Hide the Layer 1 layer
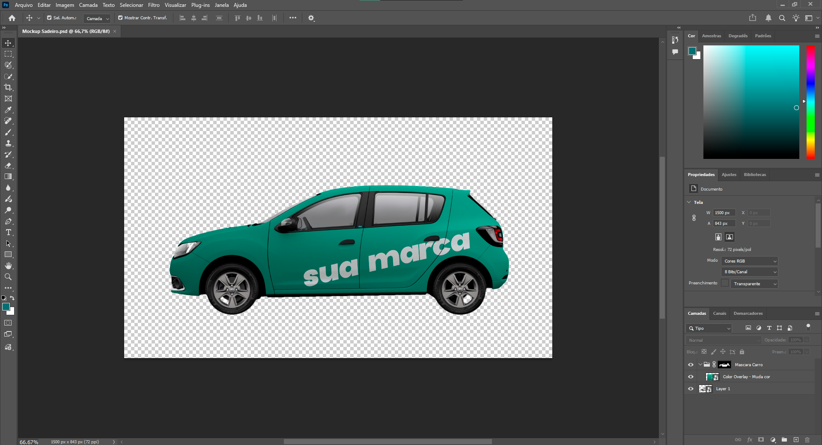The width and height of the screenshot is (822, 445). pos(691,389)
